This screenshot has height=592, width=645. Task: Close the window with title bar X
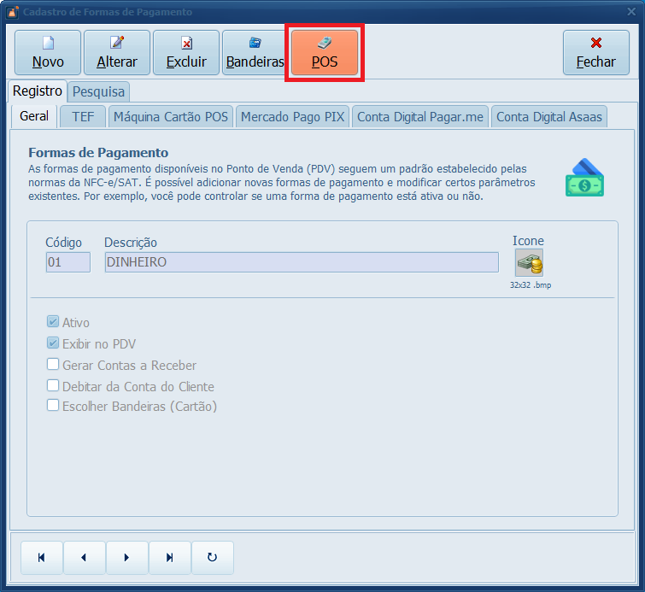tap(631, 12)
